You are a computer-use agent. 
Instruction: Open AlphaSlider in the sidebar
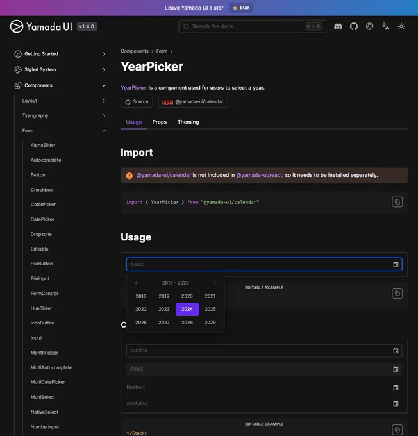tap(43, 145)
